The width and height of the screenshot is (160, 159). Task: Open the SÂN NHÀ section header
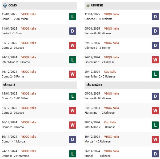click(39, 85)
